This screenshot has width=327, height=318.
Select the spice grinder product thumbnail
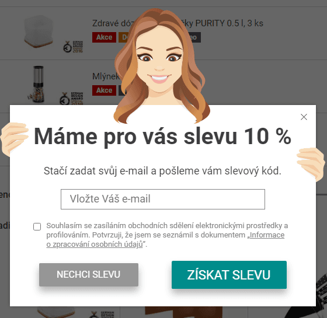tap(38, 85)
